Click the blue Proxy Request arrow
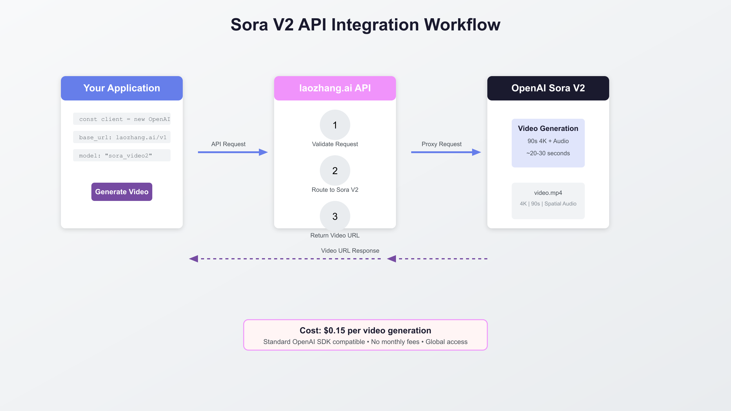731x411 pixels. pyautogui.click(x=446, y=152)
